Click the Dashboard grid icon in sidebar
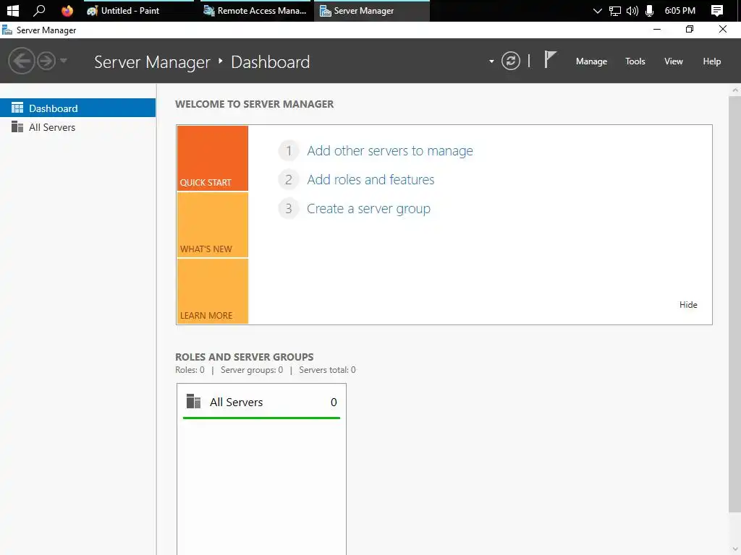 point(17,108)
